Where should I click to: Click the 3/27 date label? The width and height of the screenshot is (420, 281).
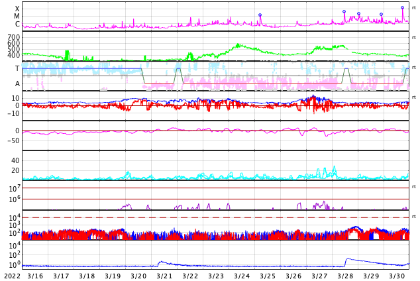click(x=319, y=276)
